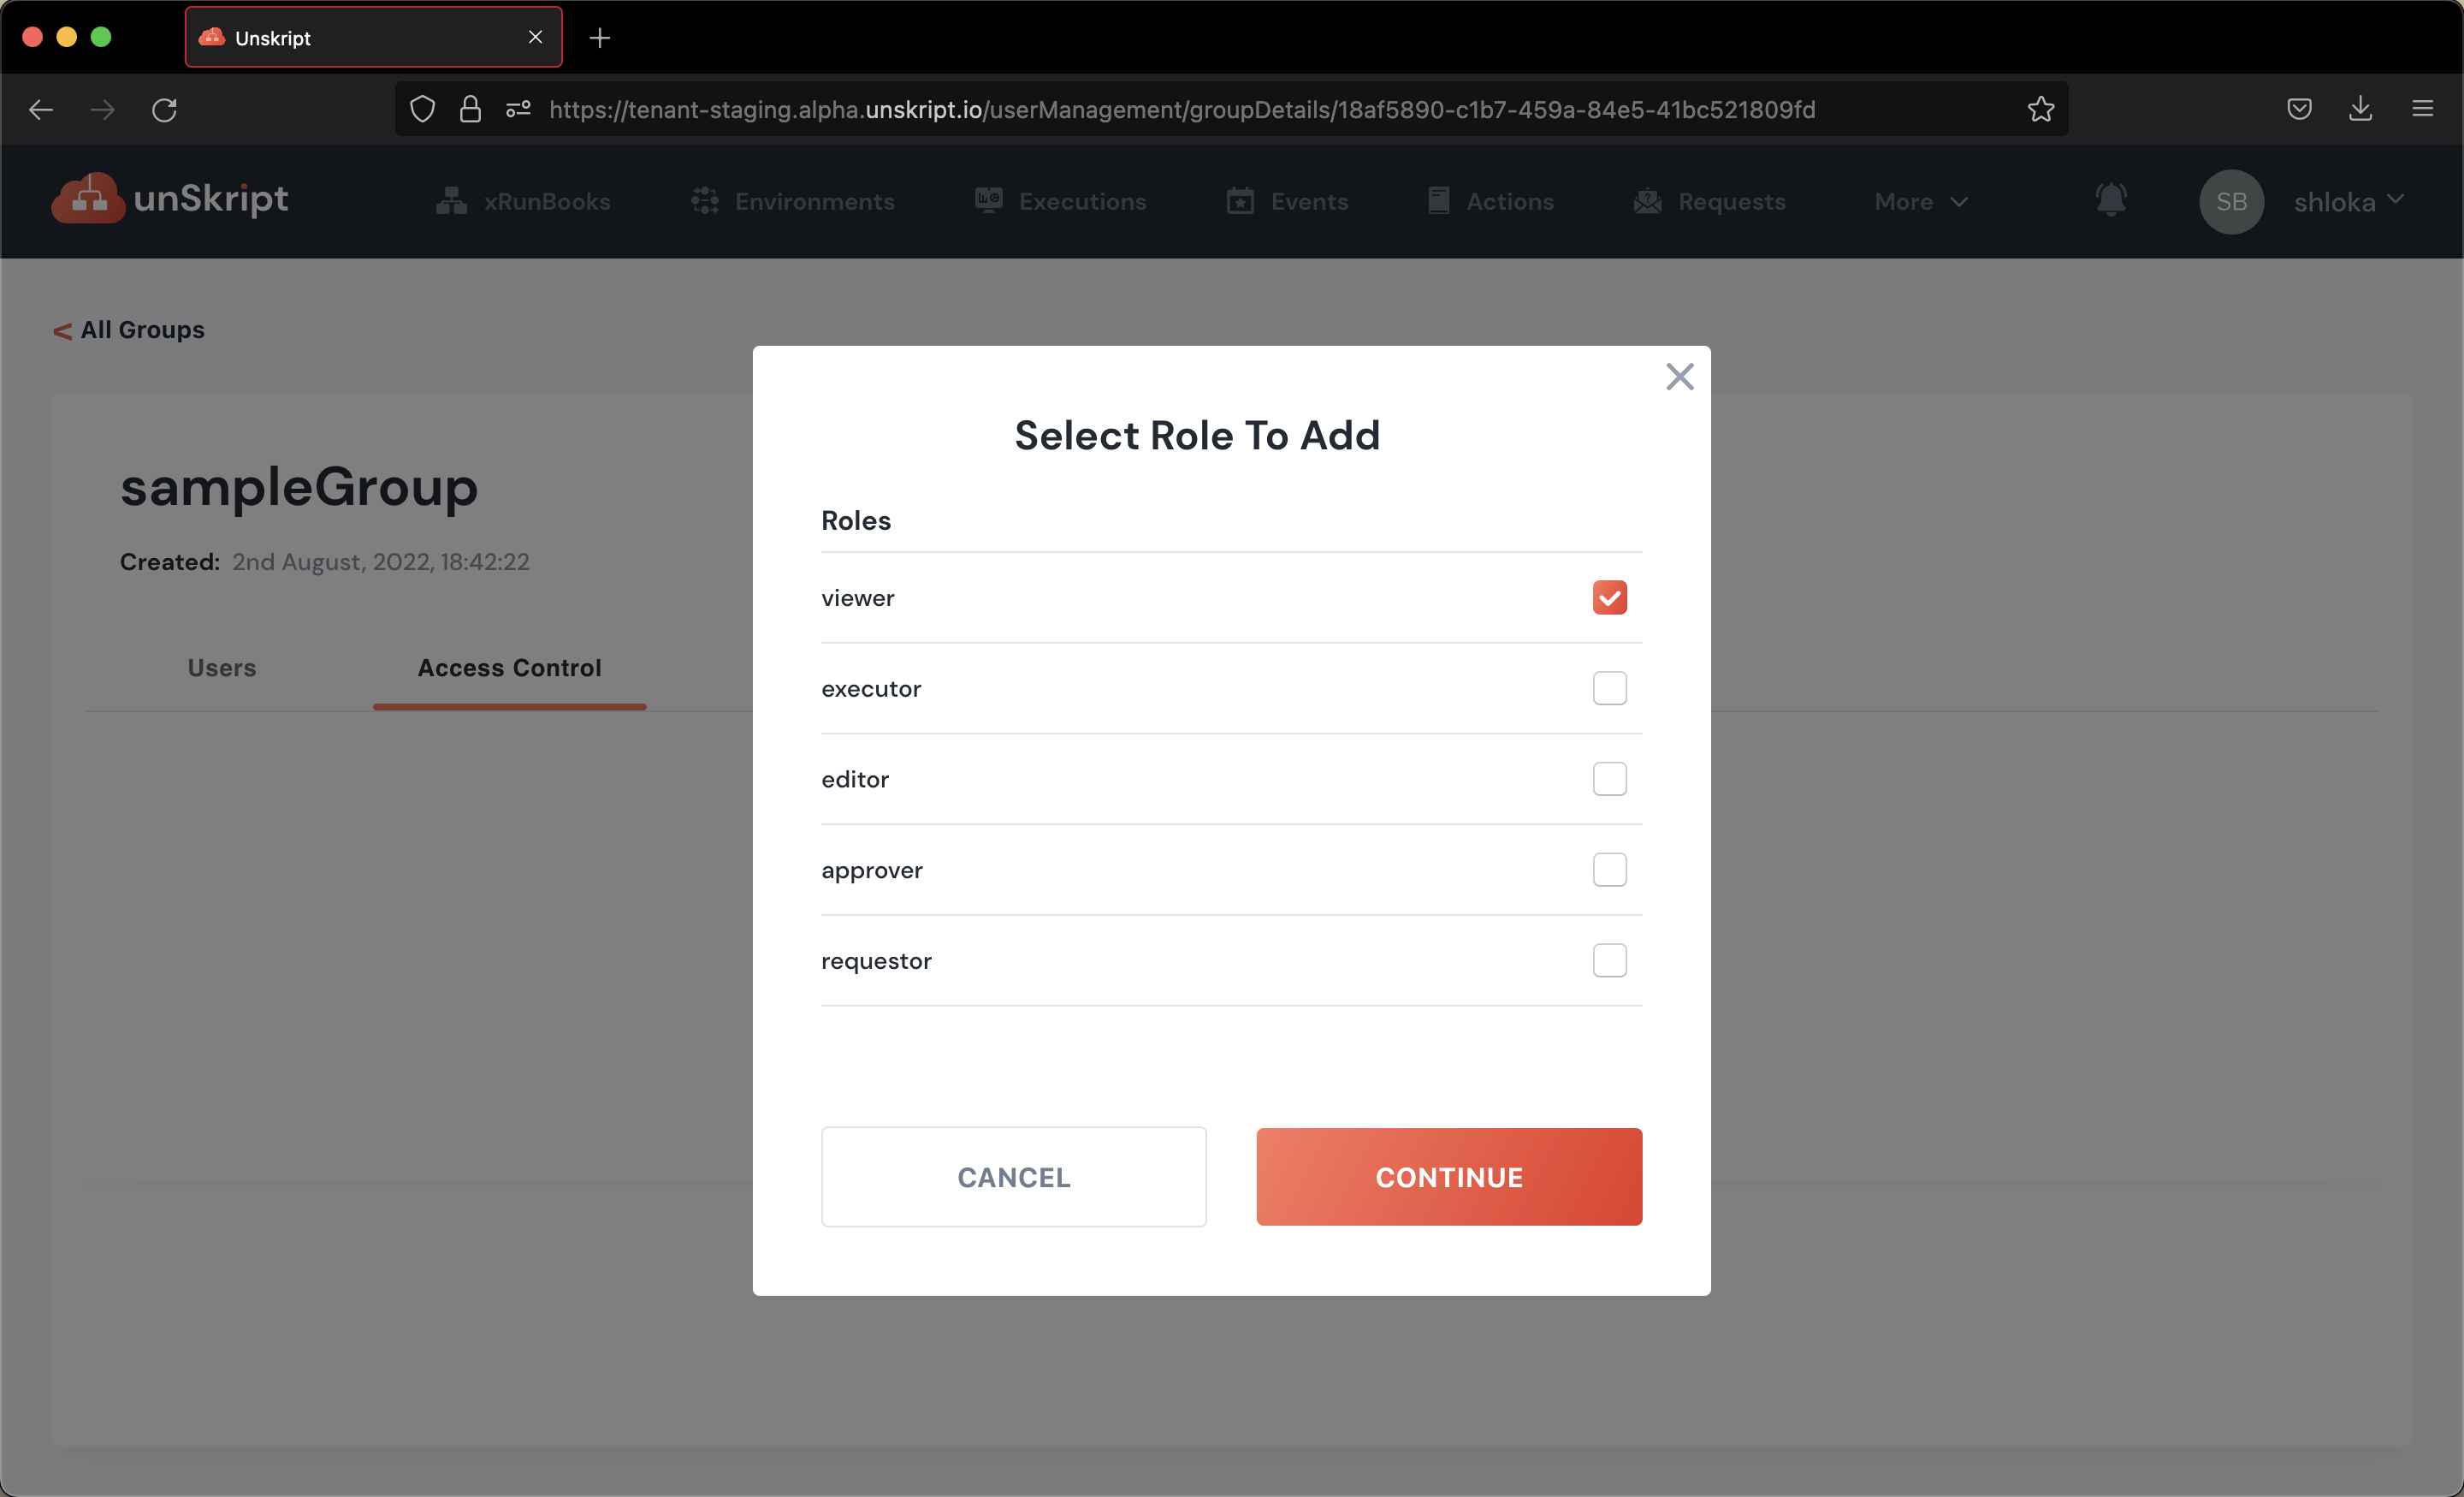Click the CONTINUE button

click(x=1449, y=1177)
